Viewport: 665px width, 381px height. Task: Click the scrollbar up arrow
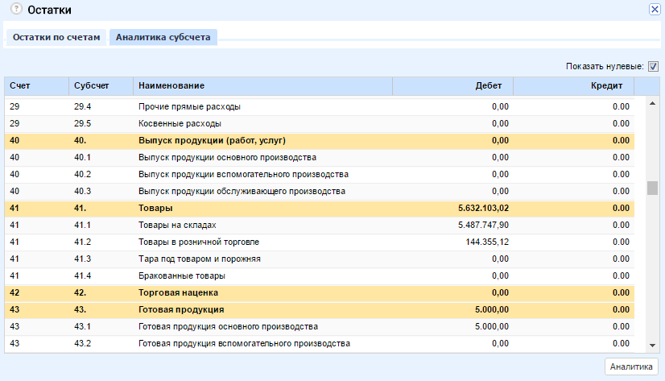point(652,104)
